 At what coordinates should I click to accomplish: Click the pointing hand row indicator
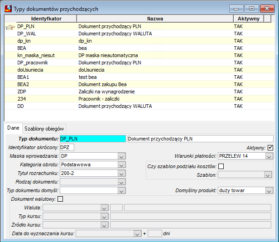click(x=10, y=27)
